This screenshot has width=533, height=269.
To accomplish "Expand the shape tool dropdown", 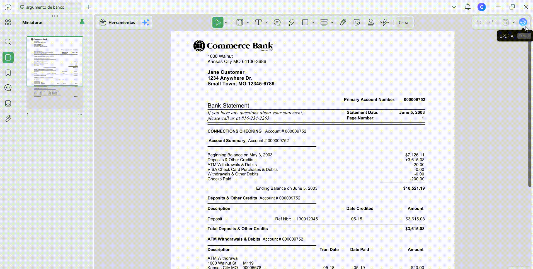I will tap(313, 22).
